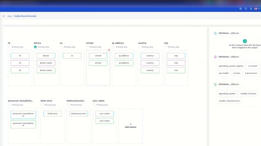The width and height of the screenshot is (261, 146).
Task: Select the is_virtual chip
Action: pyautogui.click(x=252, y=66)
